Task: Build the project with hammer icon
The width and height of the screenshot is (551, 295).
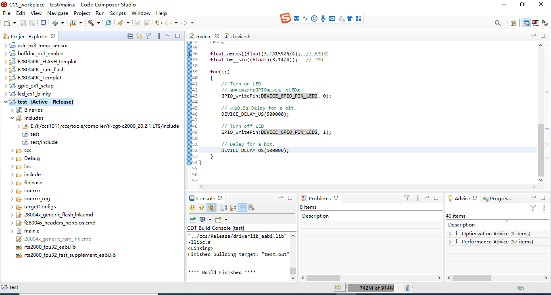Action: 91,23
